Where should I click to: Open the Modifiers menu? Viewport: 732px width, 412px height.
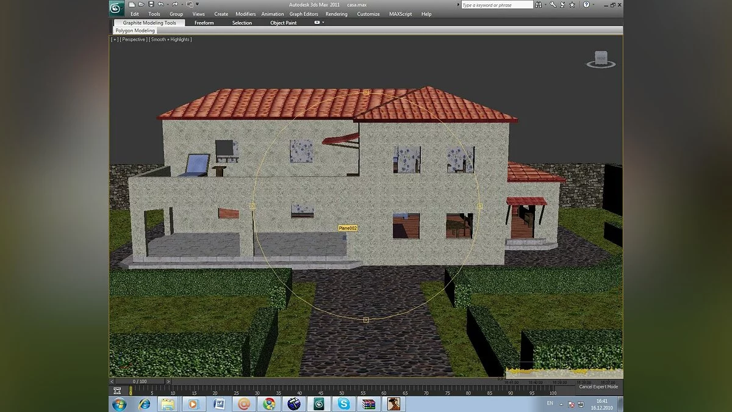(245, 14)
